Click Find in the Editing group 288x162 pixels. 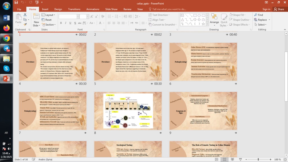258,15
